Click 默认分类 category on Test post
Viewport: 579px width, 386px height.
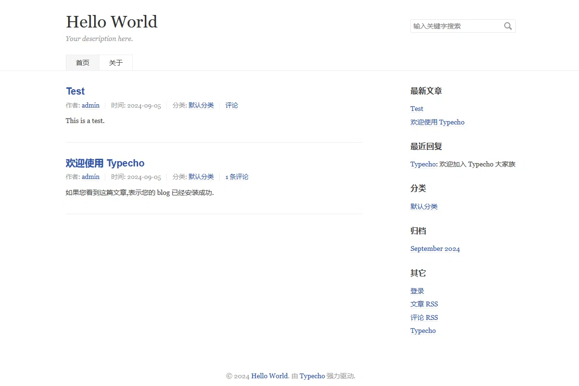click(x=201, y=105)
